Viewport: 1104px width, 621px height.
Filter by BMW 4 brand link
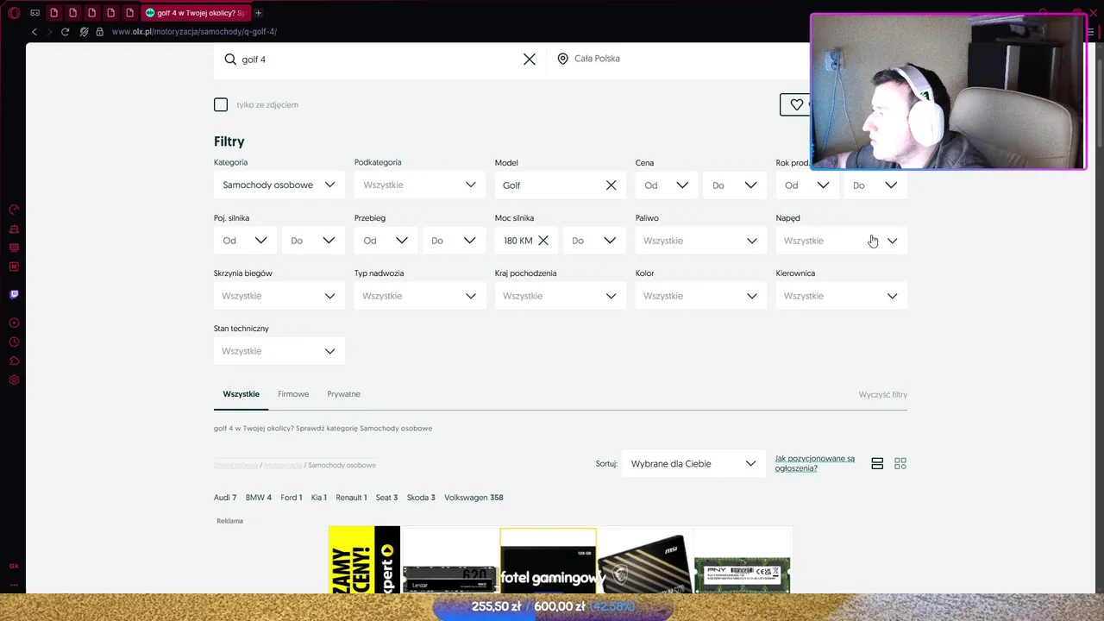click(x=259, y=498)
